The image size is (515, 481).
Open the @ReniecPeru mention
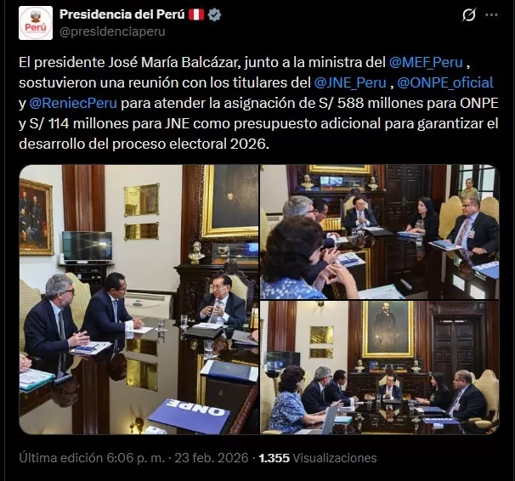point(73,103)
